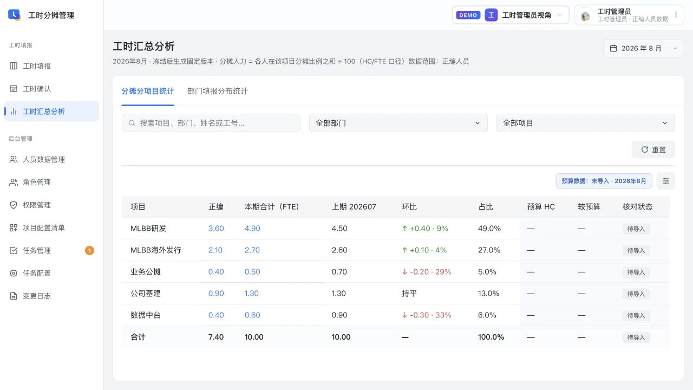Open the 工时管理员视角 role switcher
693x390 pixels.
[511, 15]
